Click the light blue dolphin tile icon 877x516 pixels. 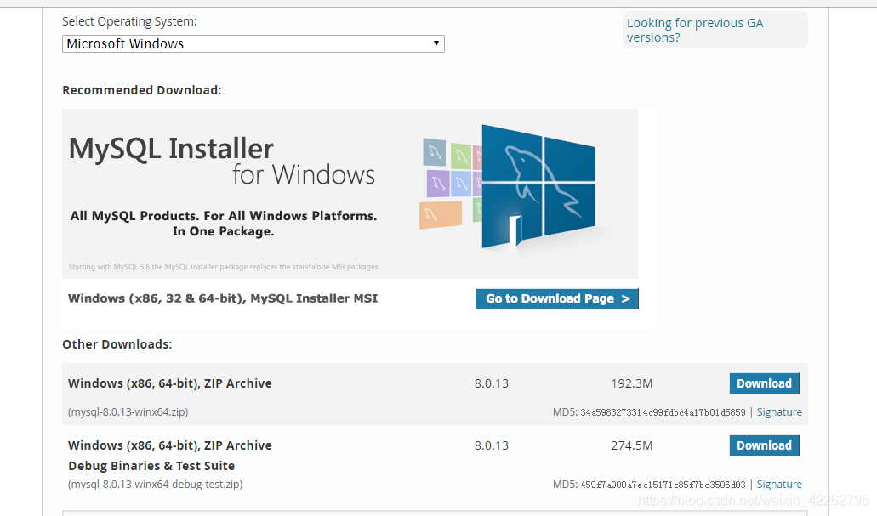[x=461, y=184]
